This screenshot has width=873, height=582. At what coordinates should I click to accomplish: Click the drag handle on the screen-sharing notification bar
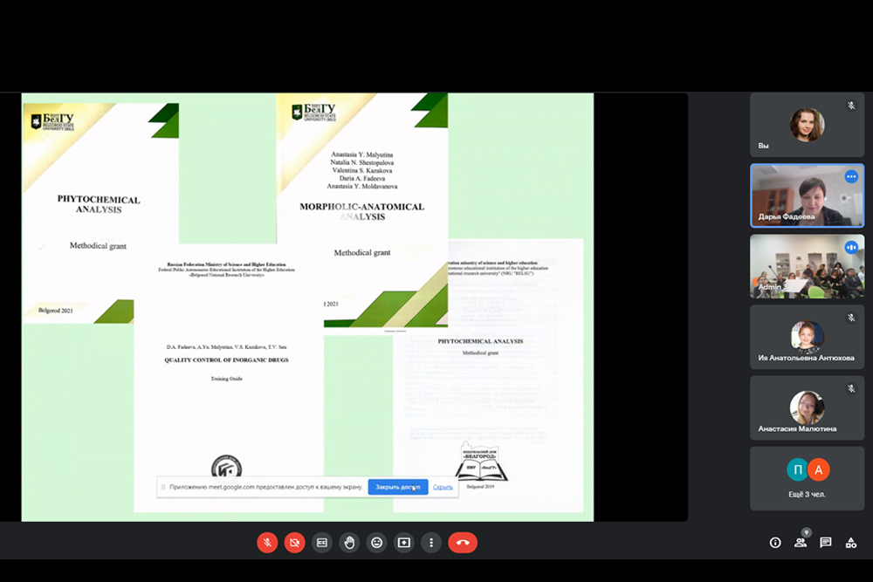point(163,487)
